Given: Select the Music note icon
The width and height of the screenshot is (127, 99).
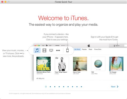Looking at the screenshot, I should pos(37,50).
